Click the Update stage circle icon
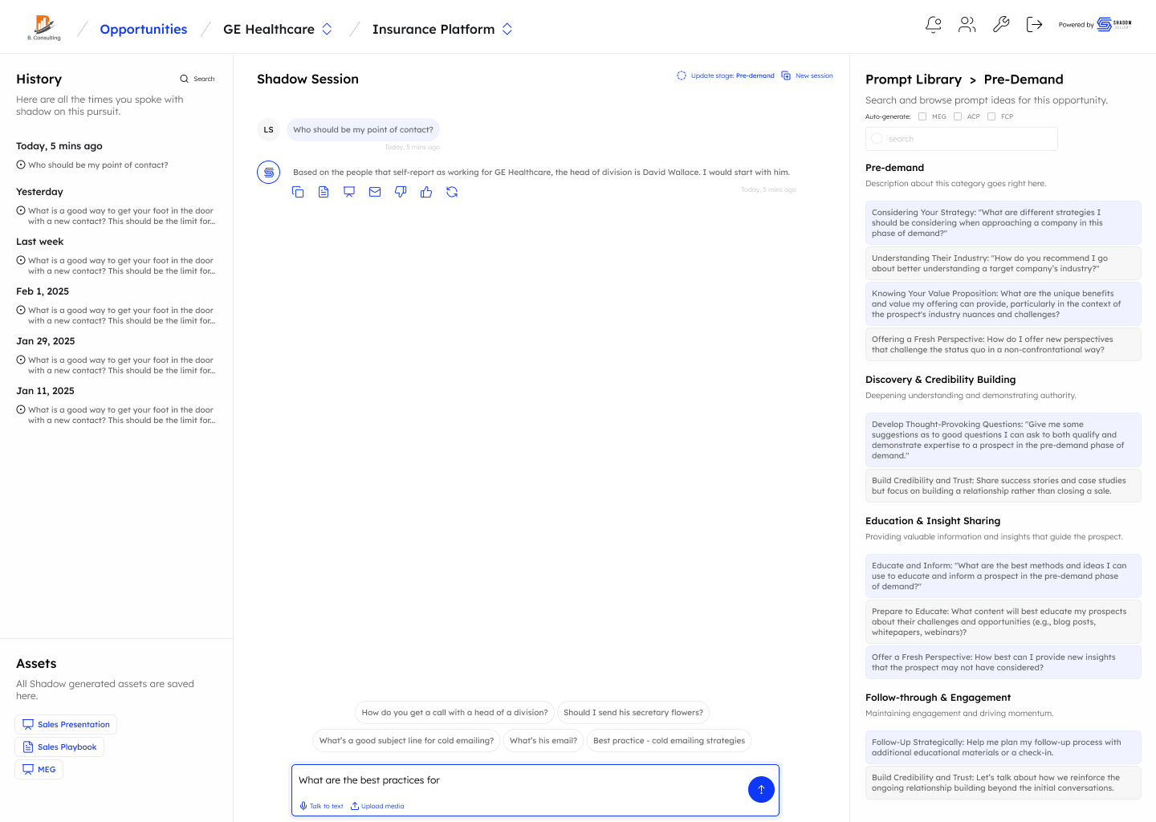The width and height of the screenshot is (1156, 822). (x=682, y=75)
